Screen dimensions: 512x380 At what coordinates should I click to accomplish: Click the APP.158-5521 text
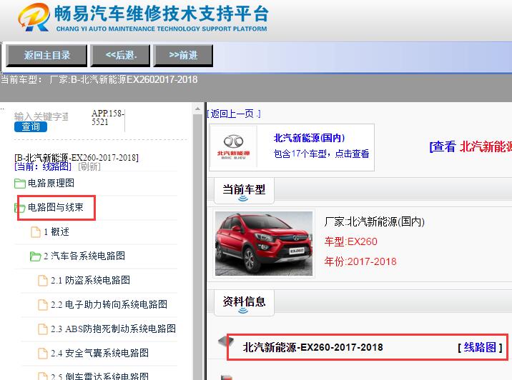pos(108,118)
